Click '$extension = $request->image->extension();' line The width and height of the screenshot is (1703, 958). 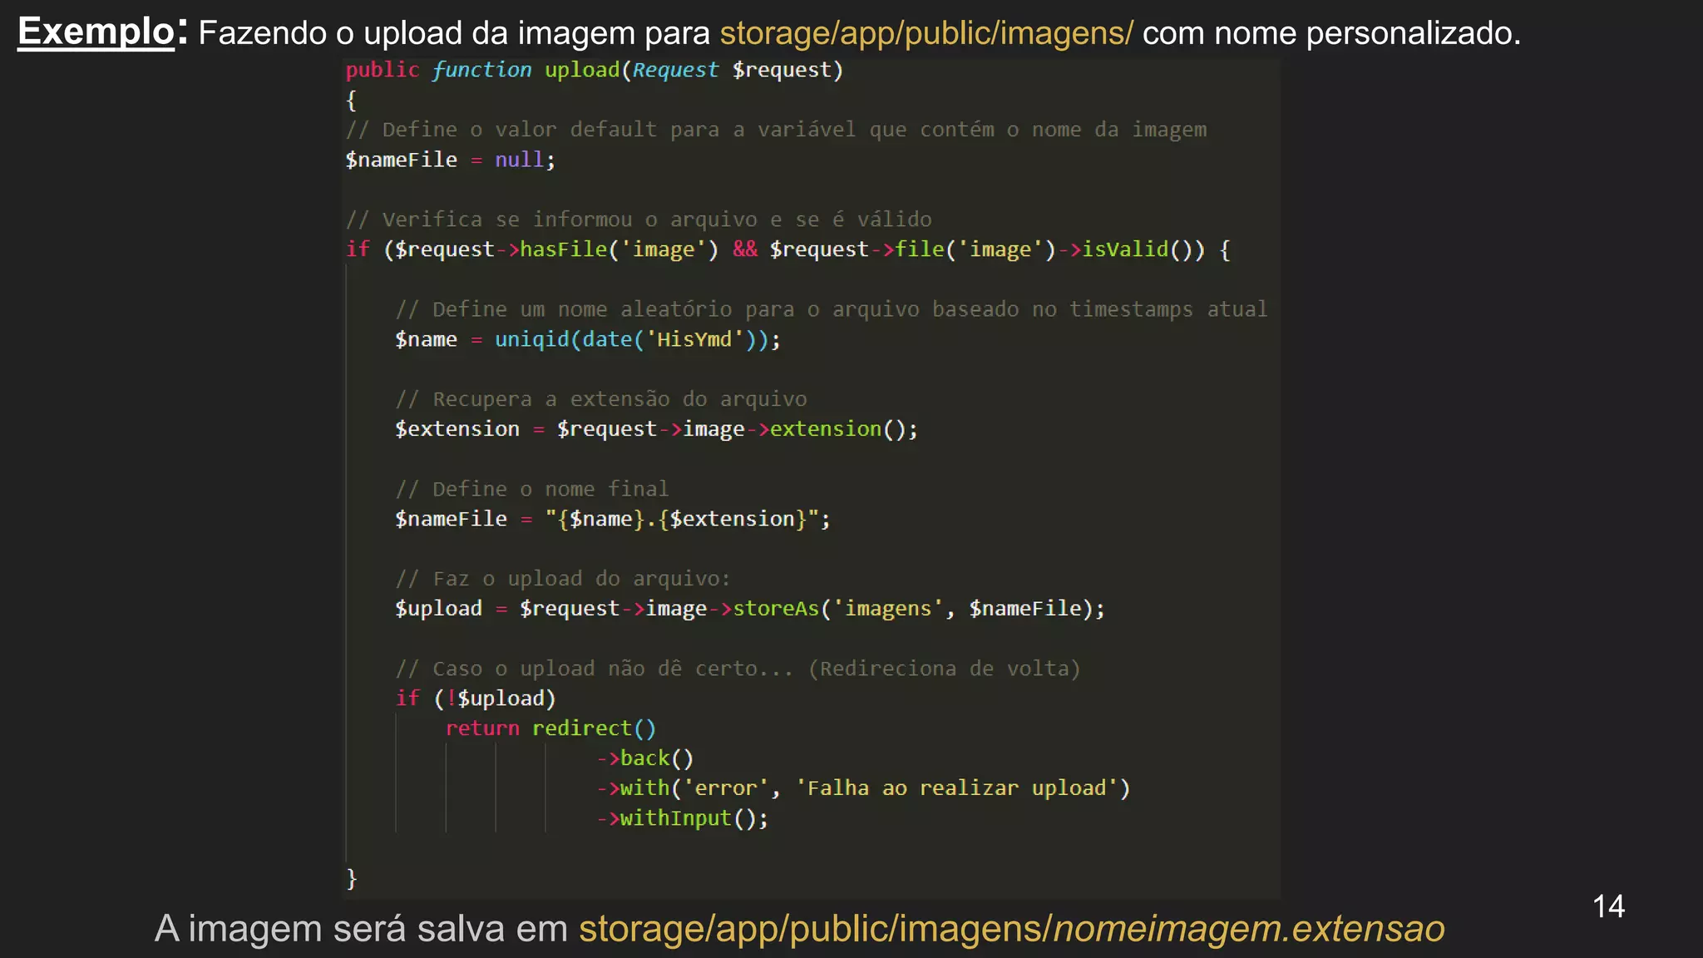point(657,429)
